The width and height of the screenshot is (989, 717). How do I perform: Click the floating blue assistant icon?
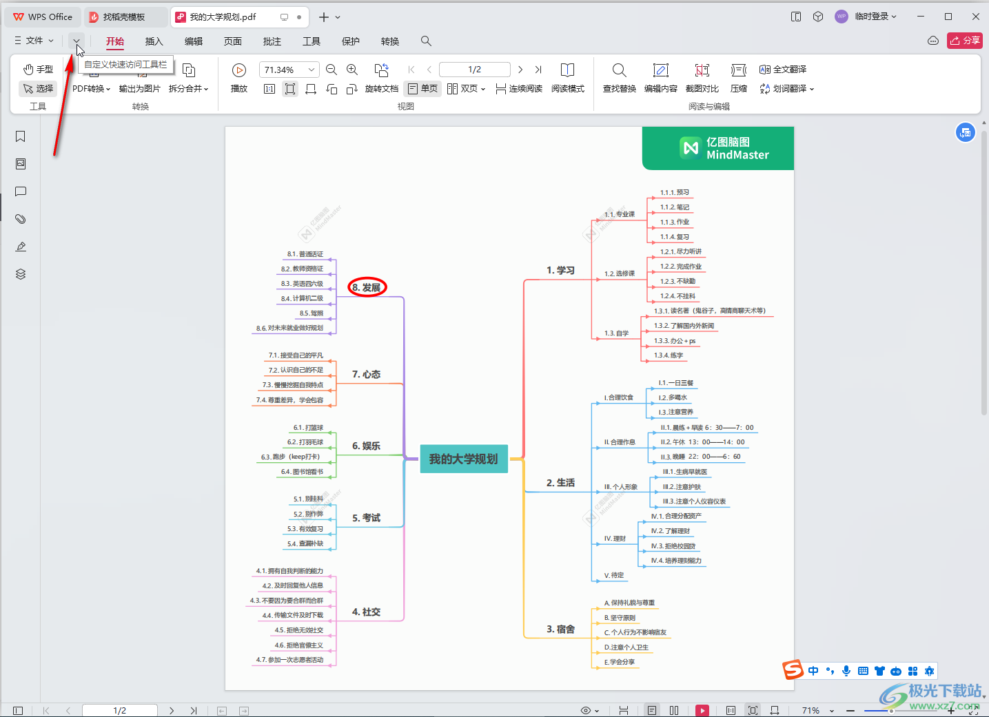[x=965, y=132]
